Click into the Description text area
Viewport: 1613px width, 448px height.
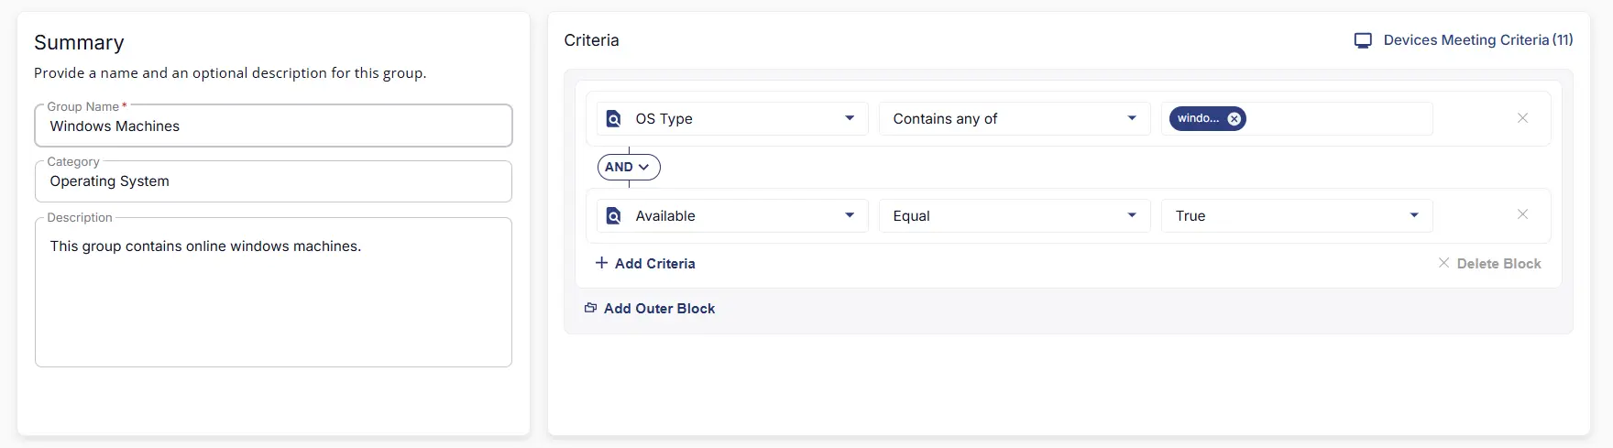point(273,293)
